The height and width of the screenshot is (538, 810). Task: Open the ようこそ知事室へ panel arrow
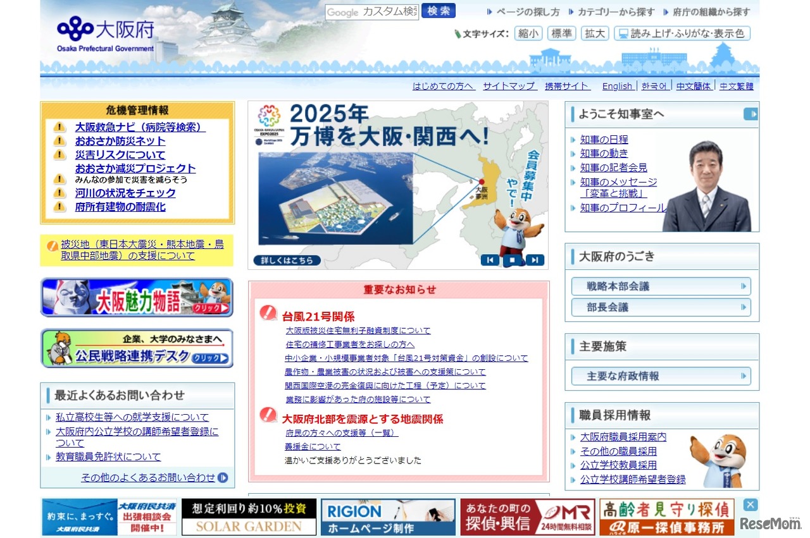[751, 114]
